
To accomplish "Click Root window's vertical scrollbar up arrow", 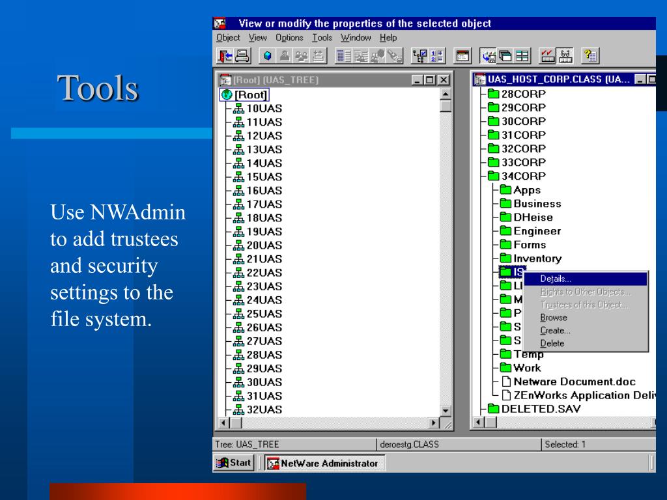I will click(446, 94).
